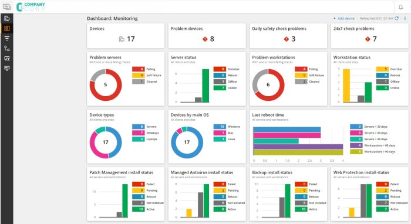Viewport: 411px width, 224px height.
Task: Click the Web Protection install status title
Action: [361, 172]
